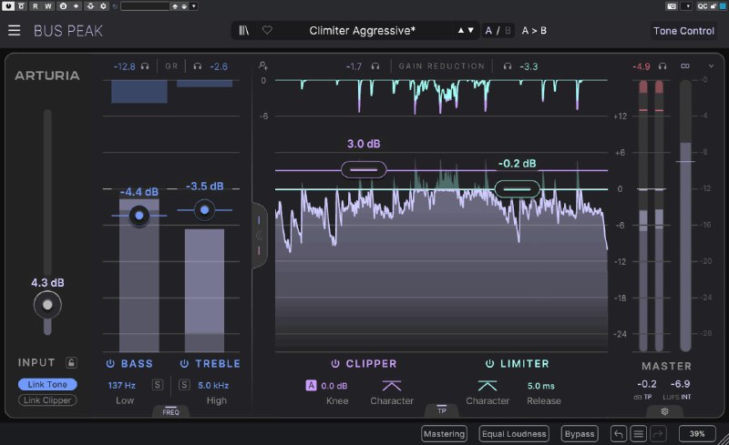The width and height of the screenshot is (729, 445).
Task: Click headphones icon beside -1.7 value
Action: coord(375,66)
